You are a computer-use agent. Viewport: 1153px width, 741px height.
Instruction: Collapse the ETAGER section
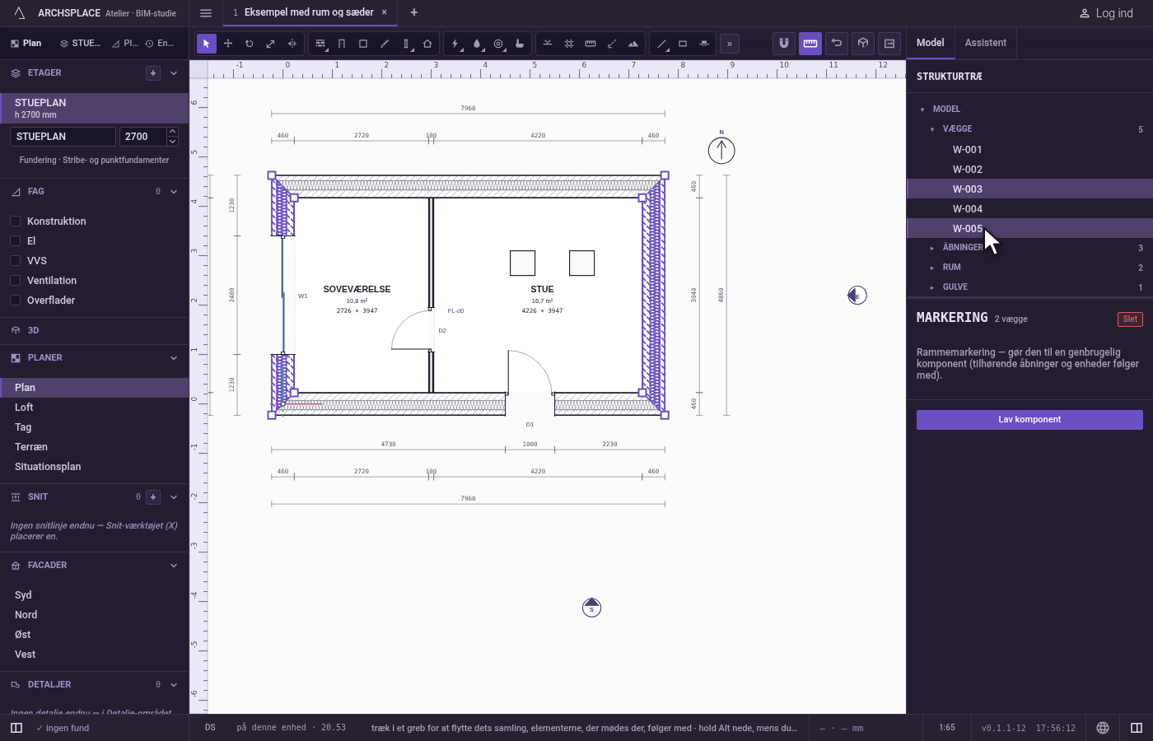coord(174,73)
